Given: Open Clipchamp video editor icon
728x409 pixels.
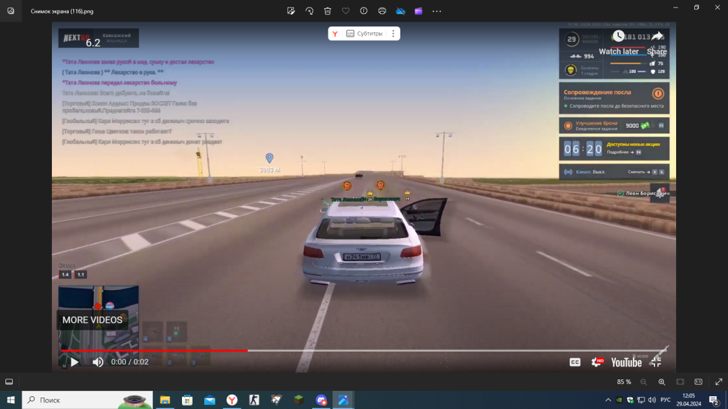Looking at the screenshot, I should 419,11.
